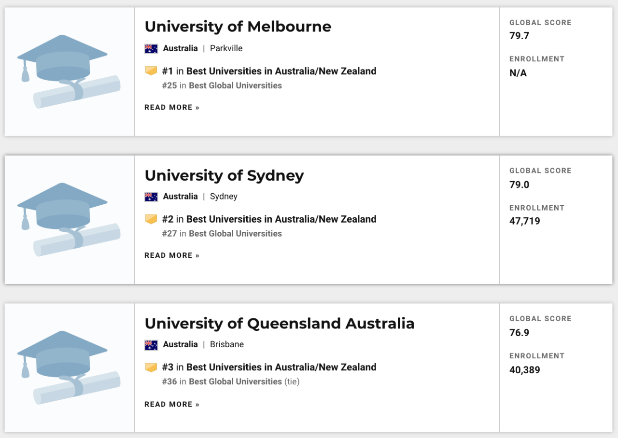Click the Melbourne global score 79.7

[519, 36]
